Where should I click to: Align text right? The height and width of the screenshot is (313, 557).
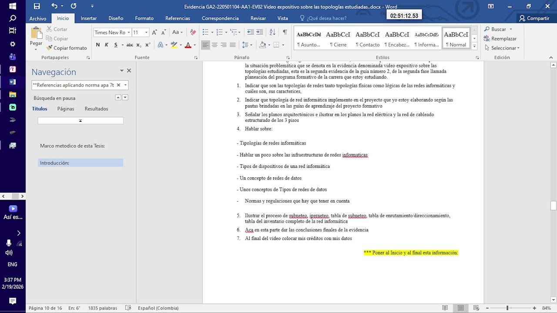pyautogui.click(x=224, y=45)
